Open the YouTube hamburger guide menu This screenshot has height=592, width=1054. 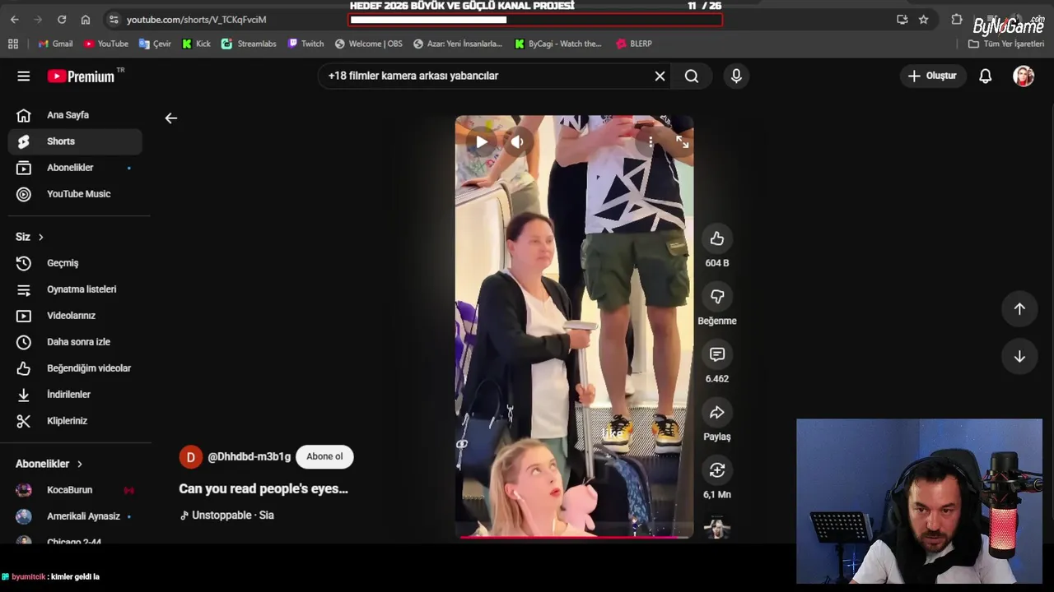coord(23,76)
